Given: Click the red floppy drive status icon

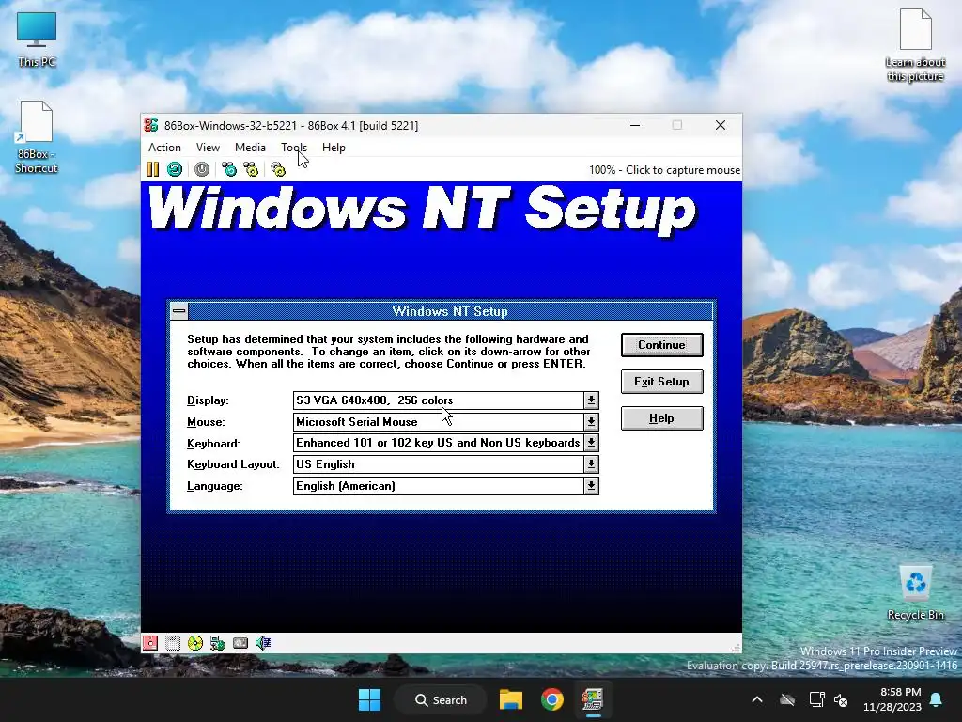Looking at the screenshot, I should (150, 643).
